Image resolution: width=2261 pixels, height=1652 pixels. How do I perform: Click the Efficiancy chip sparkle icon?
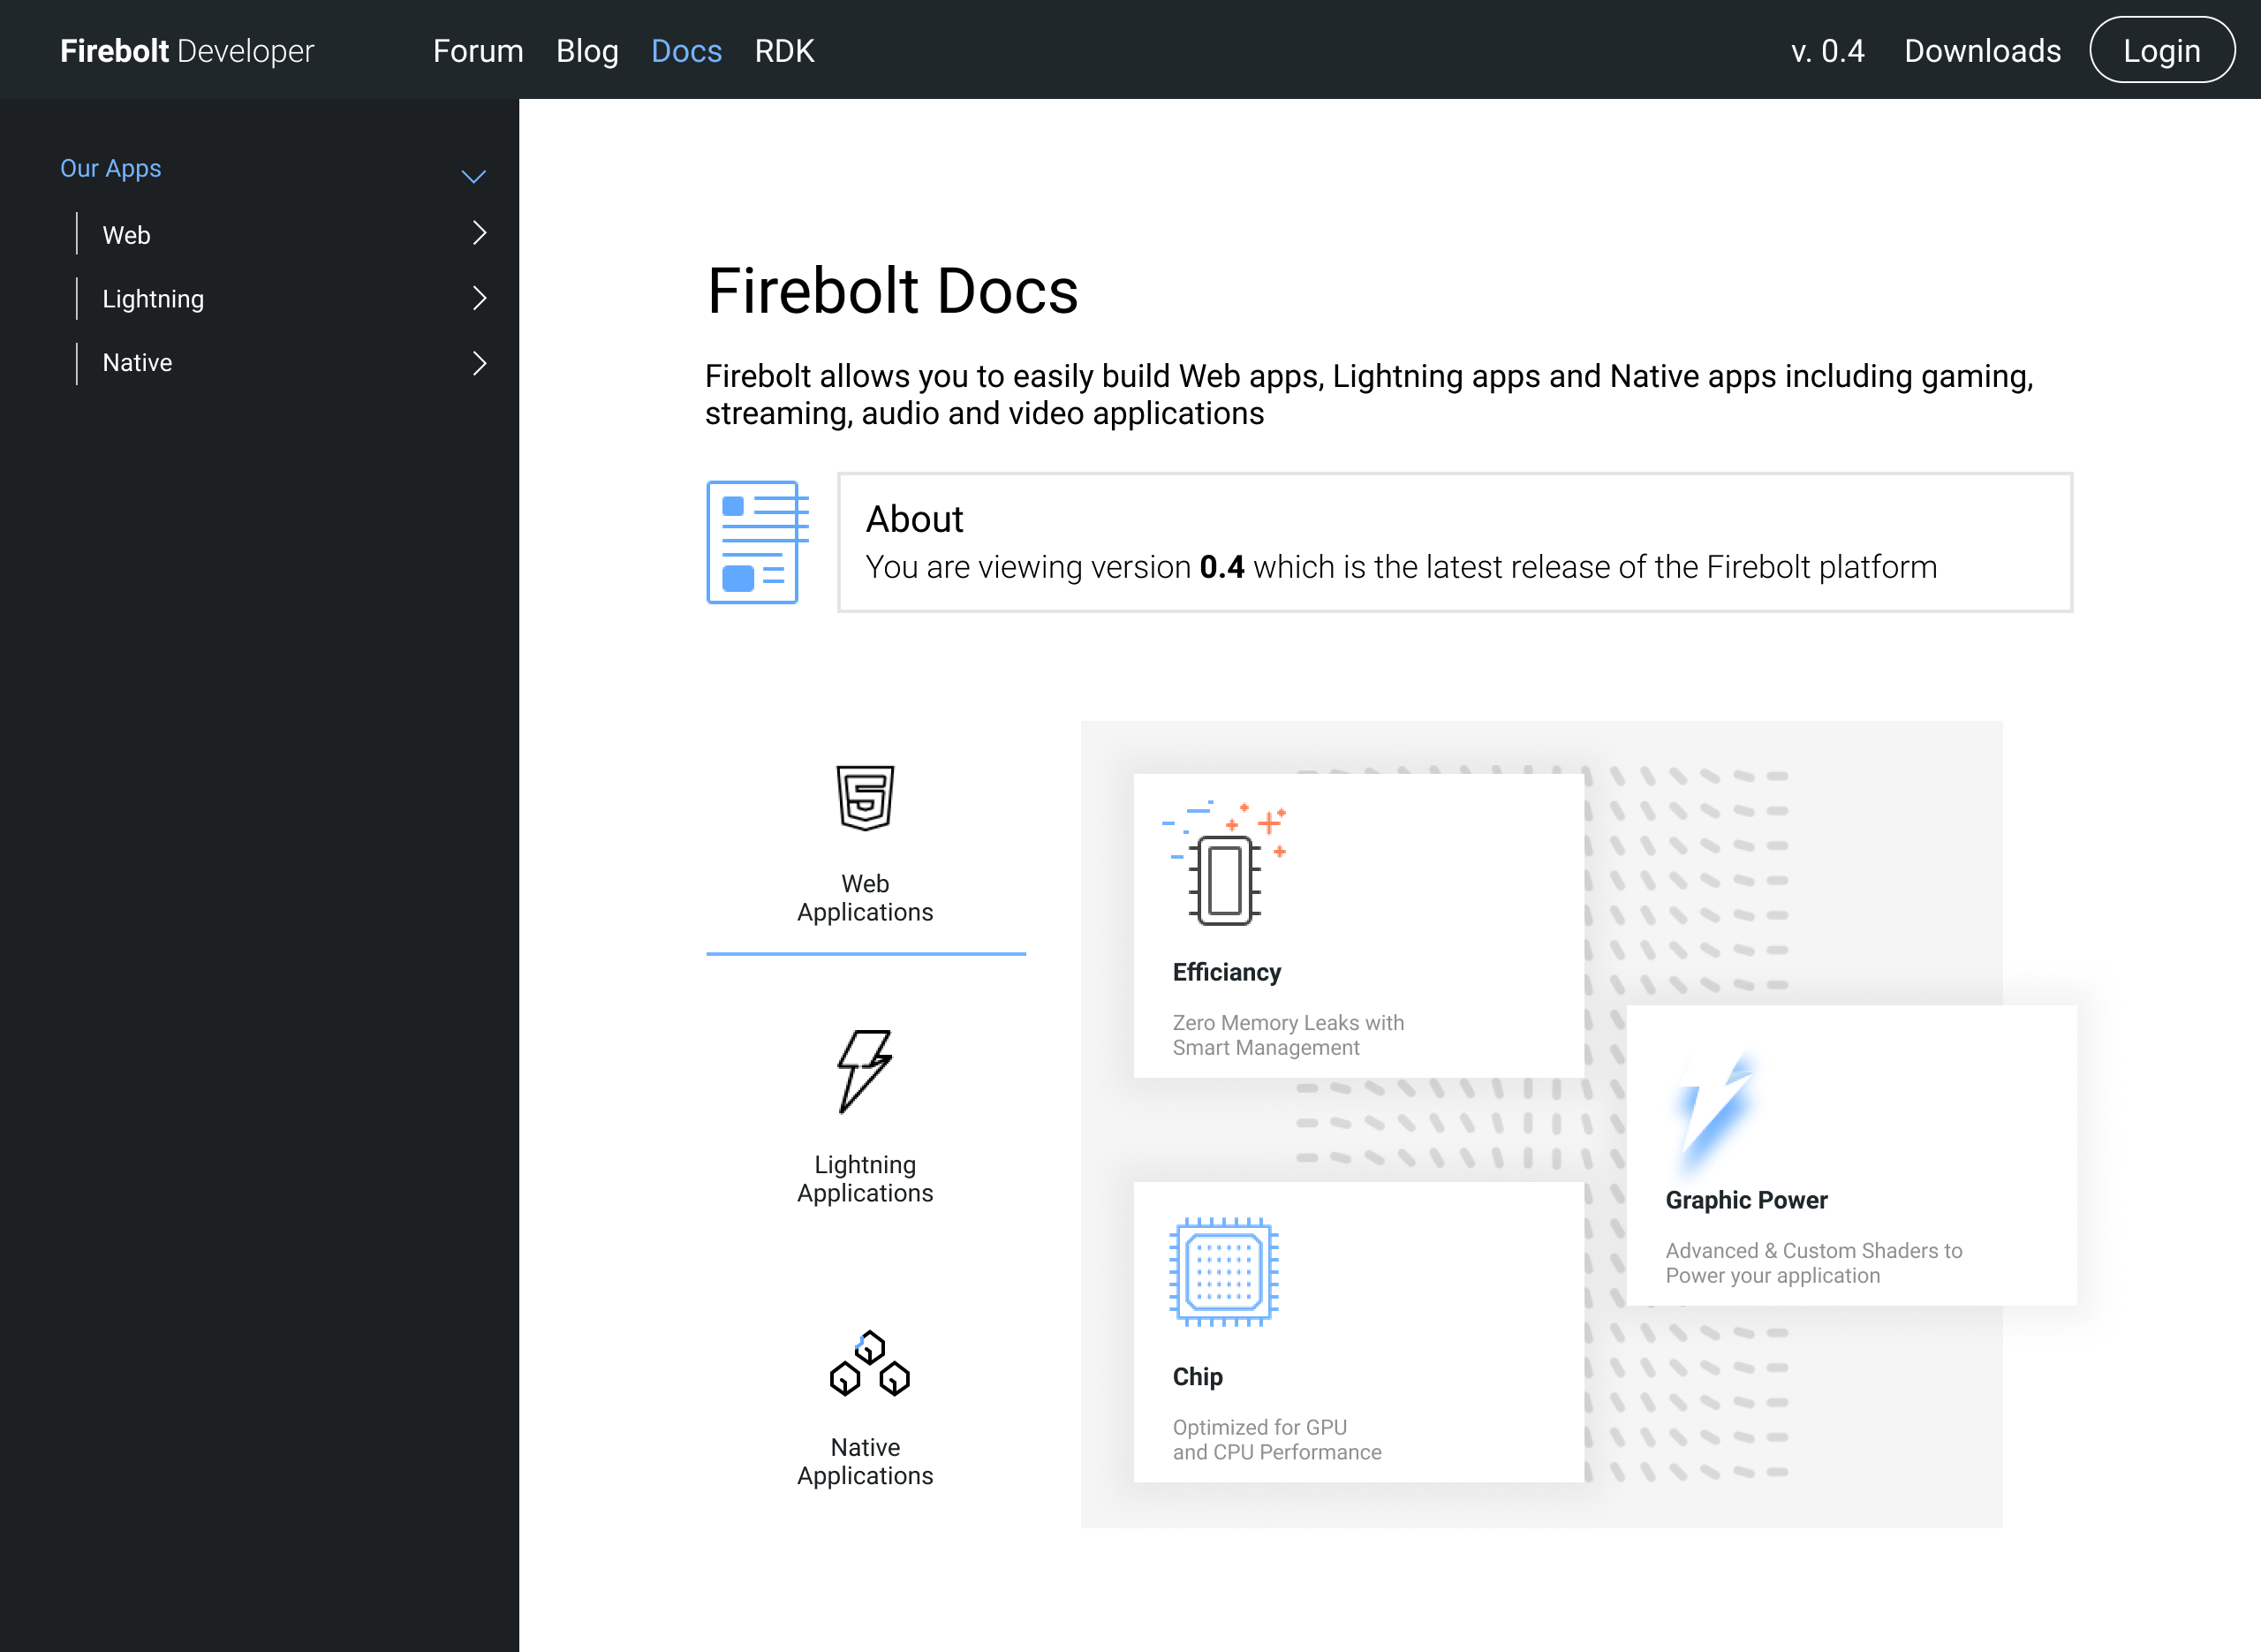pyautogui.click(x=1223, y=862)
